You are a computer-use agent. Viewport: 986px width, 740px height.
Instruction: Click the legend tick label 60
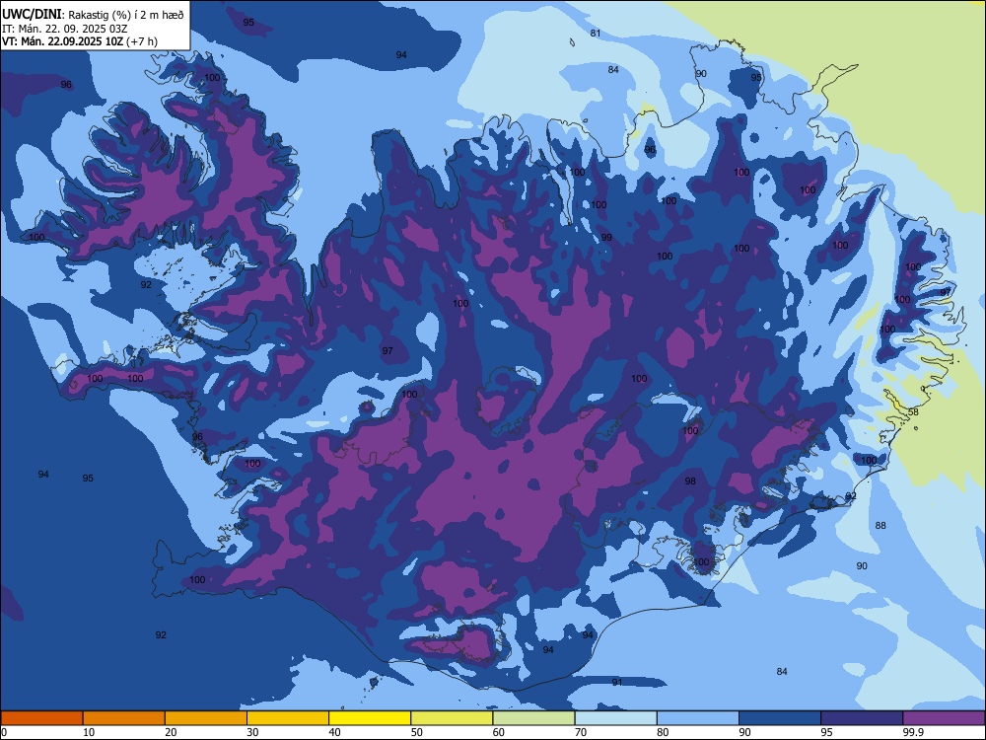(499, 732)
